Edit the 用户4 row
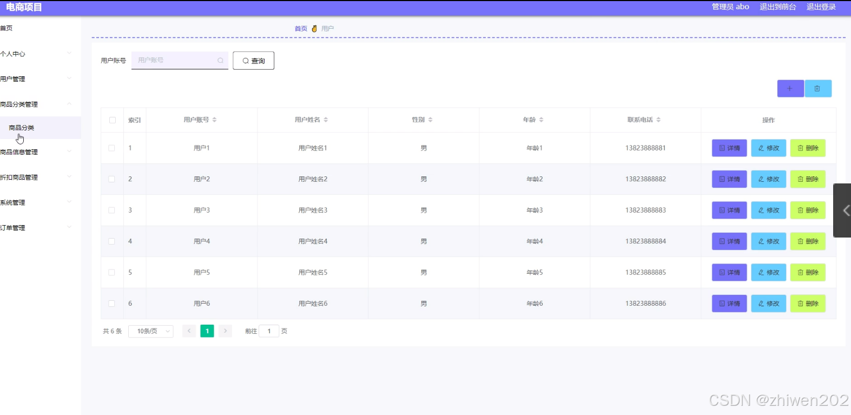The height and width of the screenshot is (415, 851). pos(768,241)
